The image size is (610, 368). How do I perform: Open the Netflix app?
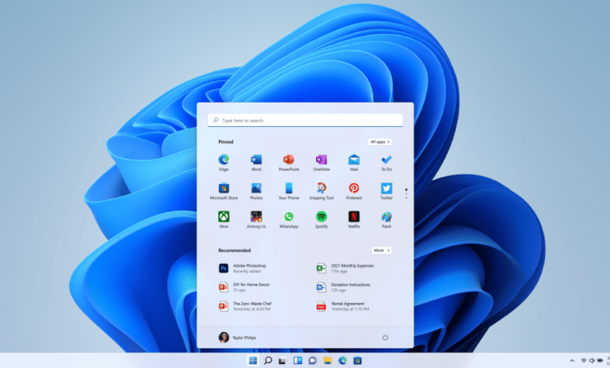click(x=354, y=219)
